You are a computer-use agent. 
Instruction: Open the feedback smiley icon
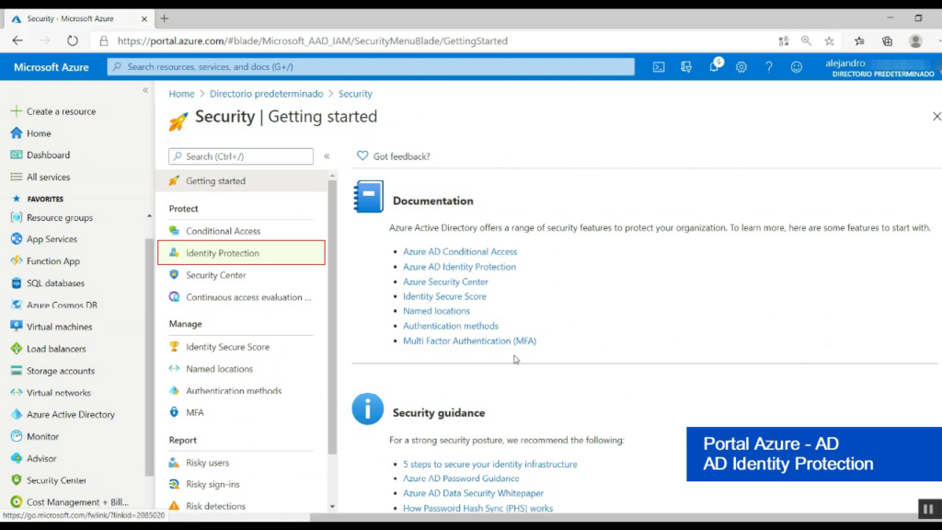coord(797,66)
